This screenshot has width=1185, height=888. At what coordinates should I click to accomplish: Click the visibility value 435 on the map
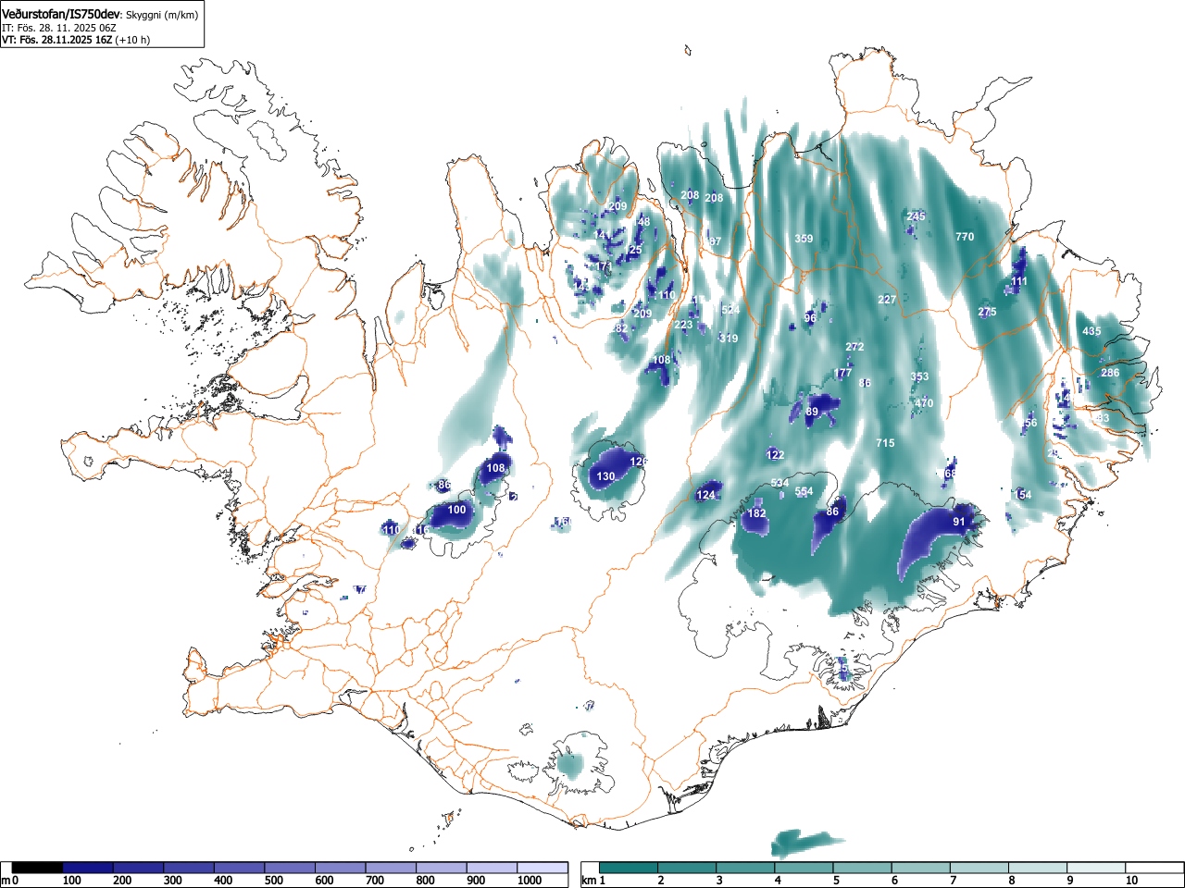click(x=1091, y=331)
